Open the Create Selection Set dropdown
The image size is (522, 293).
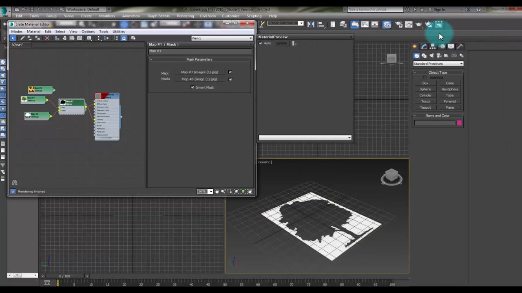(x=285, y=23)
